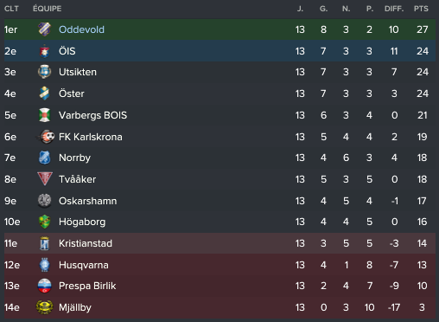
Task: Click the Oskarshamn grey crest
Action: pos(45,201)
